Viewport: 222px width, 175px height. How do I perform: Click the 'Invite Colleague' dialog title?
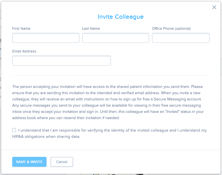120,17
